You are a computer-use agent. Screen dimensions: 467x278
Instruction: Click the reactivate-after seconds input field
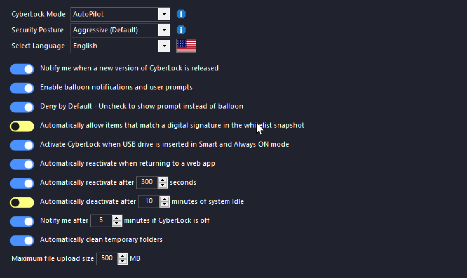point(147,182)
